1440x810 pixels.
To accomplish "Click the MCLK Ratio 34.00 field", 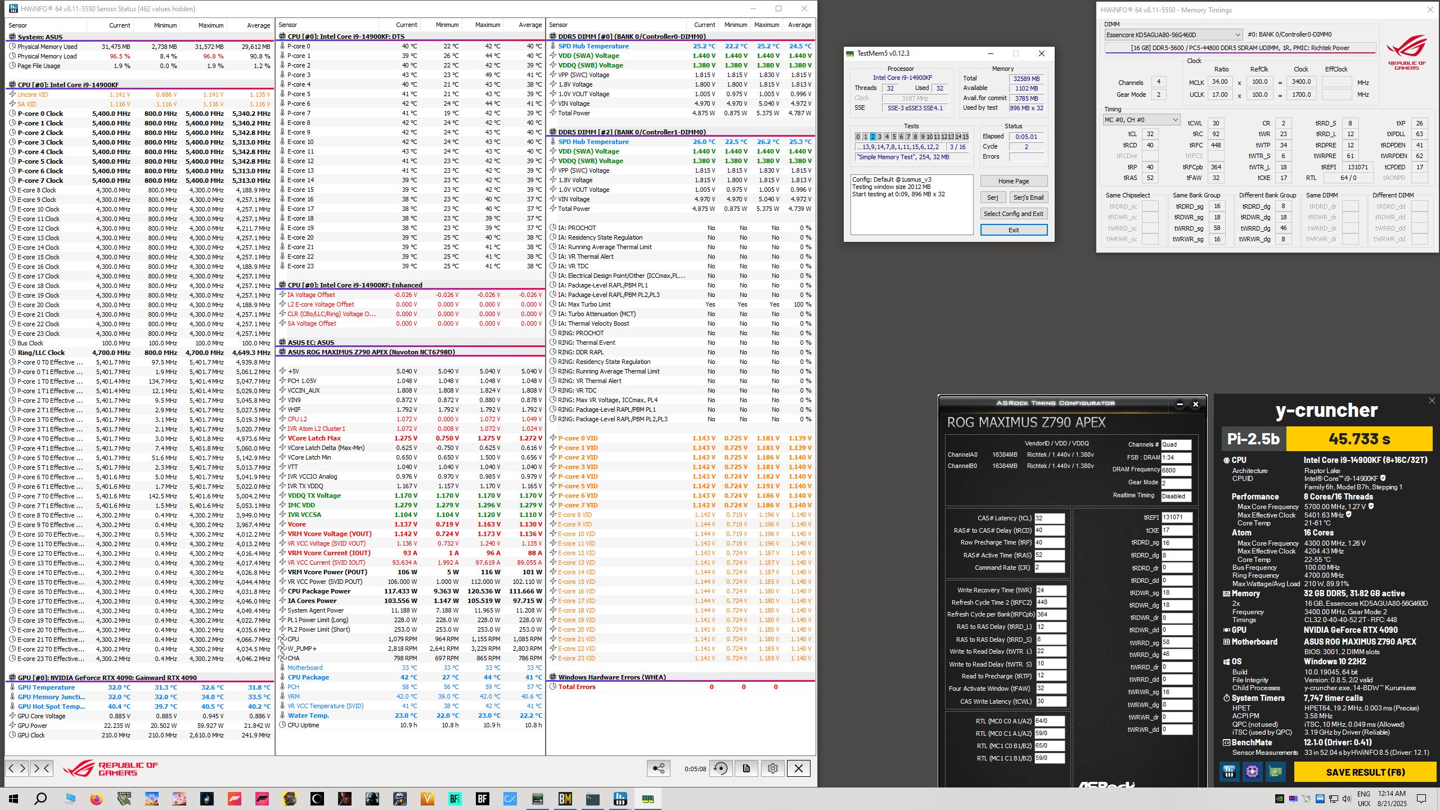I will click(1219, 82).
